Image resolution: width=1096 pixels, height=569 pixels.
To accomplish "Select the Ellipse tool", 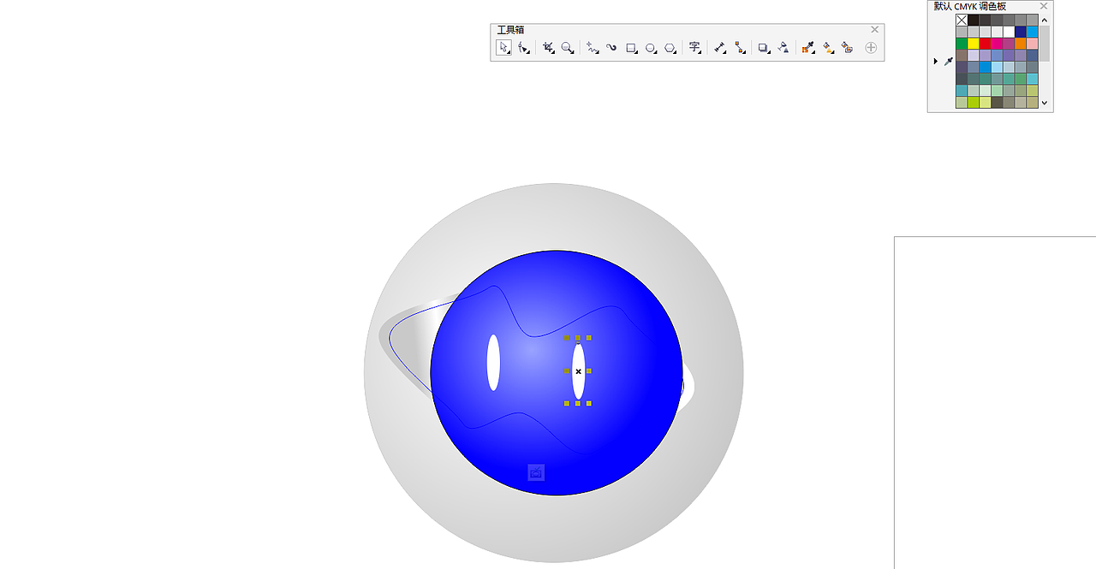I will coord(652,48).
